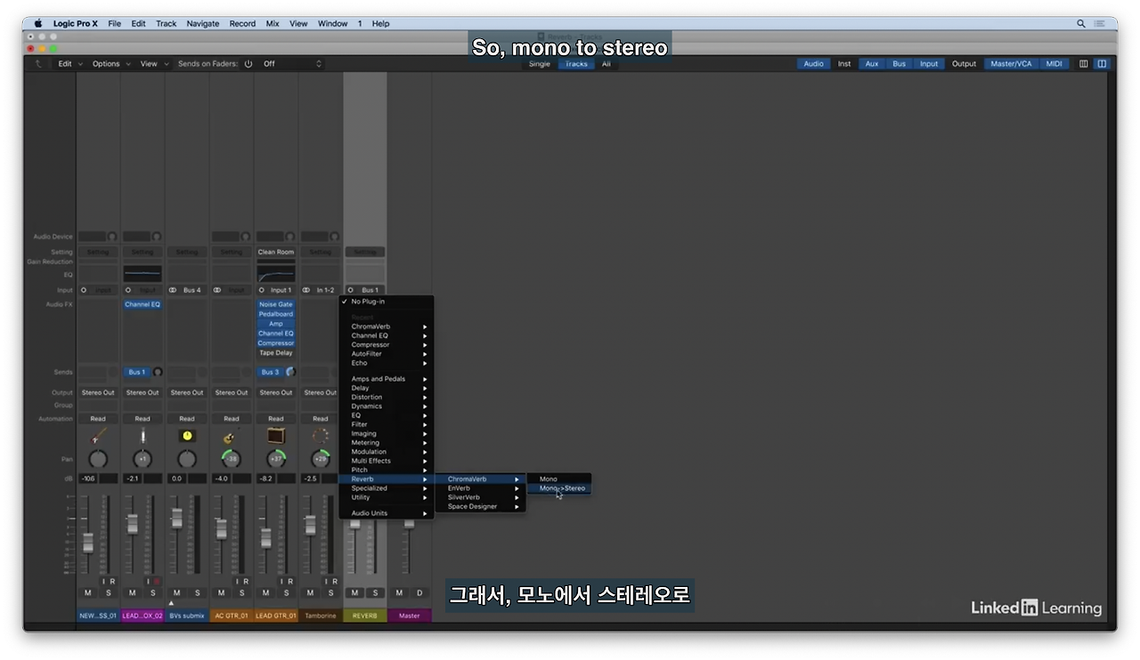Open Clean Room setting on LEAD GTR_01
1140x660 pixels.
pyautogui.click(x=276, y=252)
